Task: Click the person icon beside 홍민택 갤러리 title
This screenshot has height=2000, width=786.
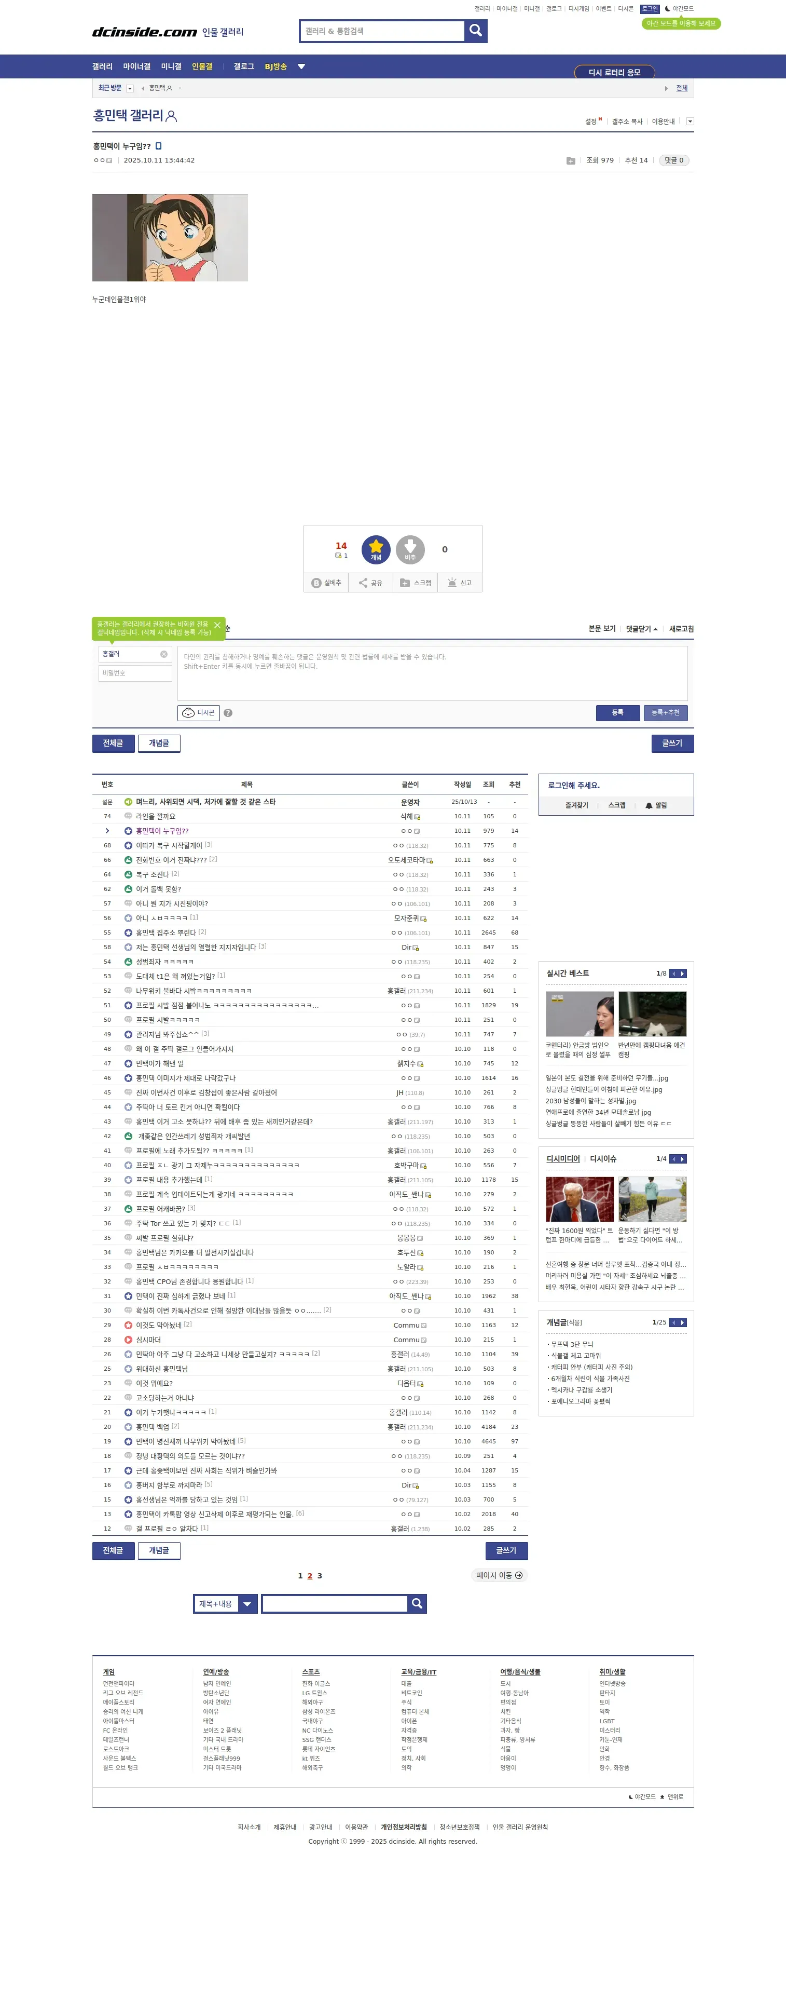Action: click(172, 116)
